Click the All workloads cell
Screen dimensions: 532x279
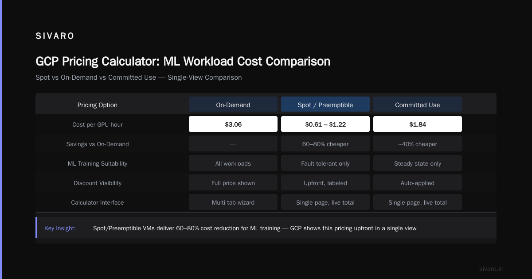pyautogui.click(x=233, y=163)
